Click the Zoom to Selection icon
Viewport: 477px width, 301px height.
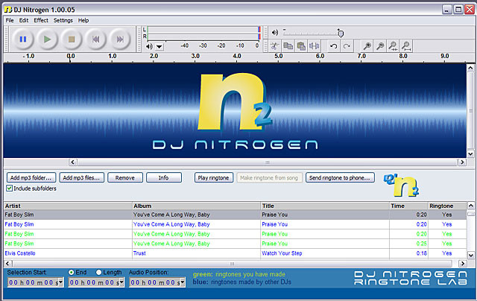393,46
